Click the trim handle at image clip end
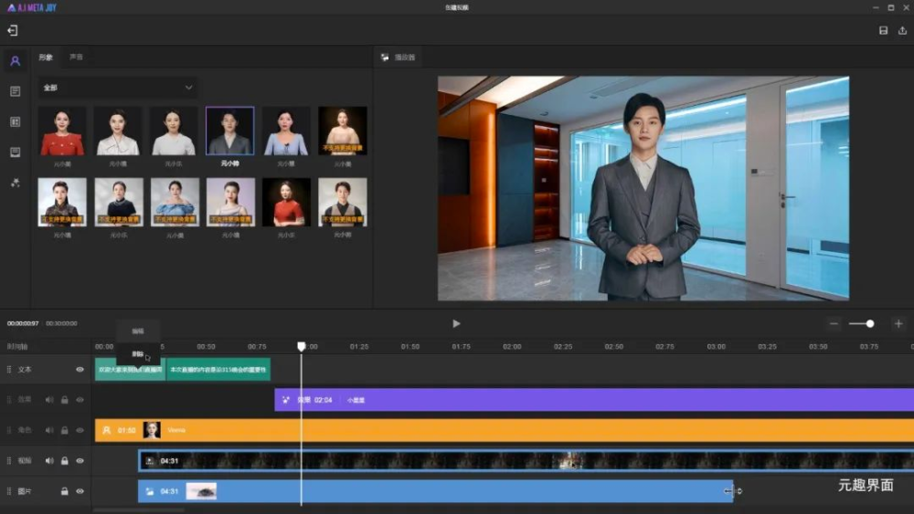914x514 pixels. click(x=733, y=491)
